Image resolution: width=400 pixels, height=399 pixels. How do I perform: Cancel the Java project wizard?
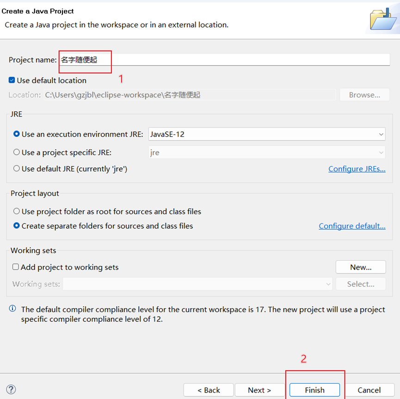369,390
